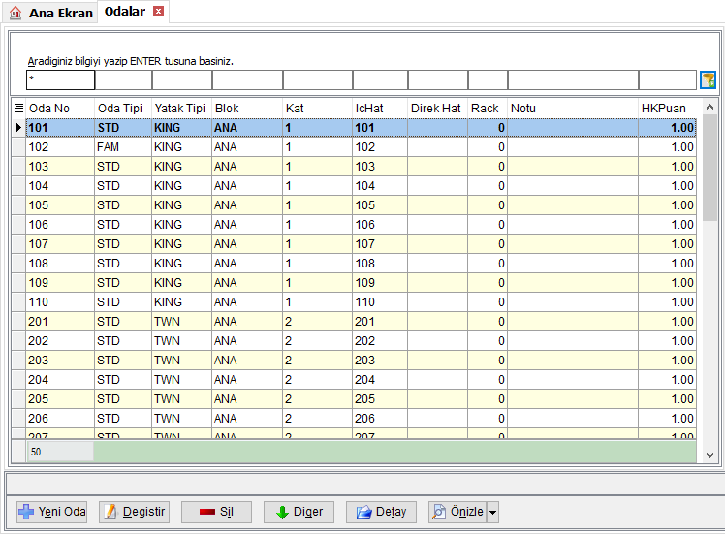This screenshot has height=534, width=725.
Task: Click the FAM room type cell
Action: pos(123,147)
